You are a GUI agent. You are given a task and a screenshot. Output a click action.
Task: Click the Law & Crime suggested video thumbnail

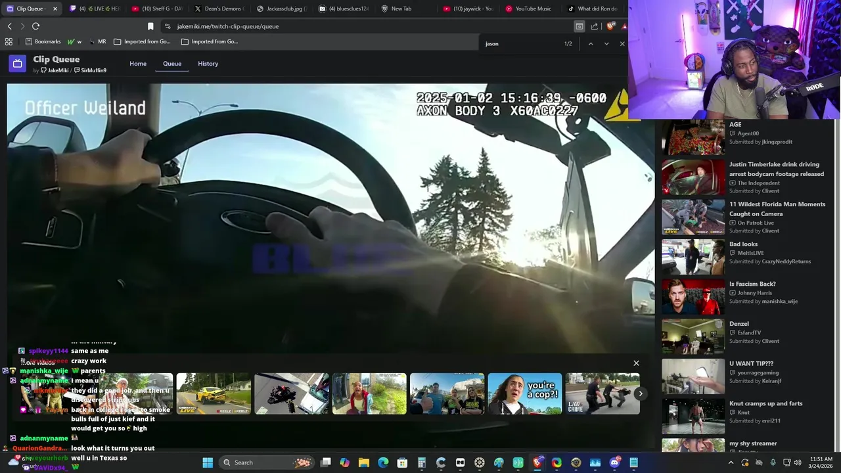coord(602,394)
